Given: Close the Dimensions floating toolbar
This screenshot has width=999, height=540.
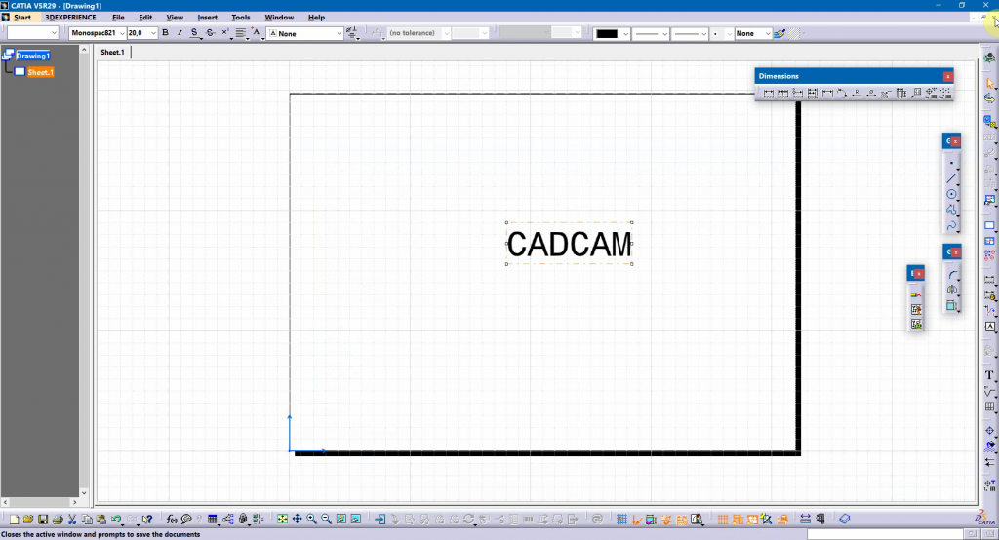Looking at the screenshot, I should (947, 76).
